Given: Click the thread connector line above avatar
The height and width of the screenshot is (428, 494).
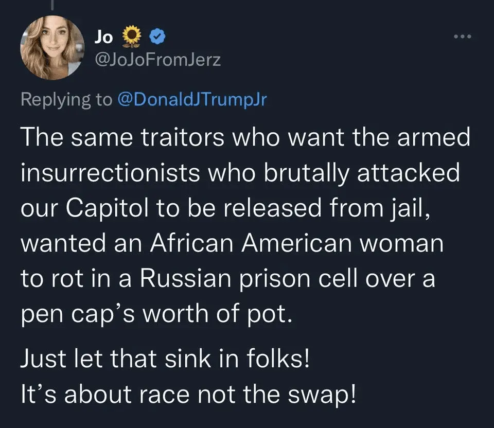Looking at the screenshot, I should 52,6.
